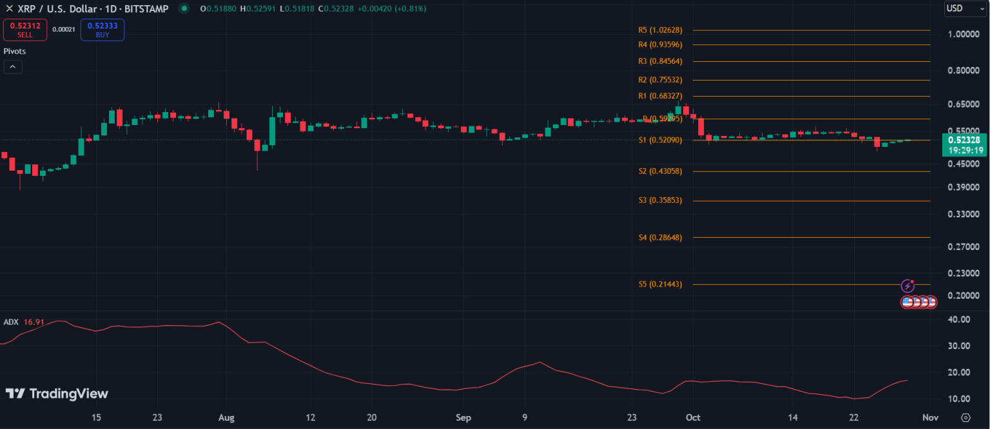Click the purple lightning alert icon on the chart
This screenshot has width=990, height=429.
tap(908, 285)
